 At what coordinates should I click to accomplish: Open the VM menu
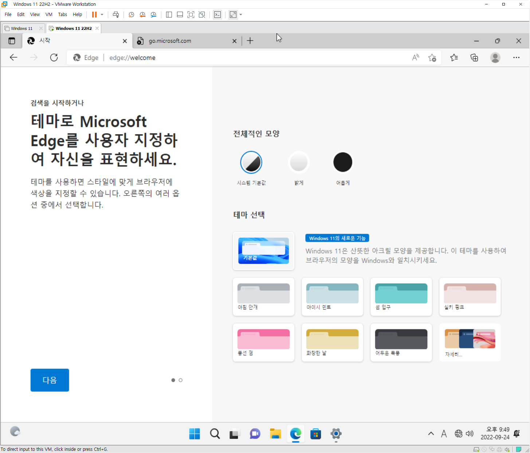click(49, 15)
